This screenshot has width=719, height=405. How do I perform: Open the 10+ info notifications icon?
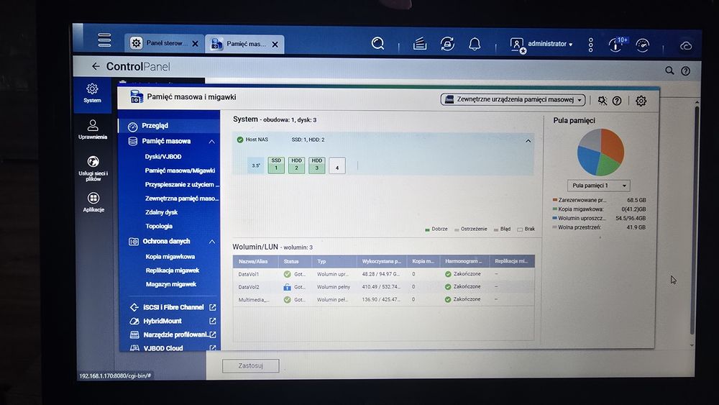click(x=616, y=45)
